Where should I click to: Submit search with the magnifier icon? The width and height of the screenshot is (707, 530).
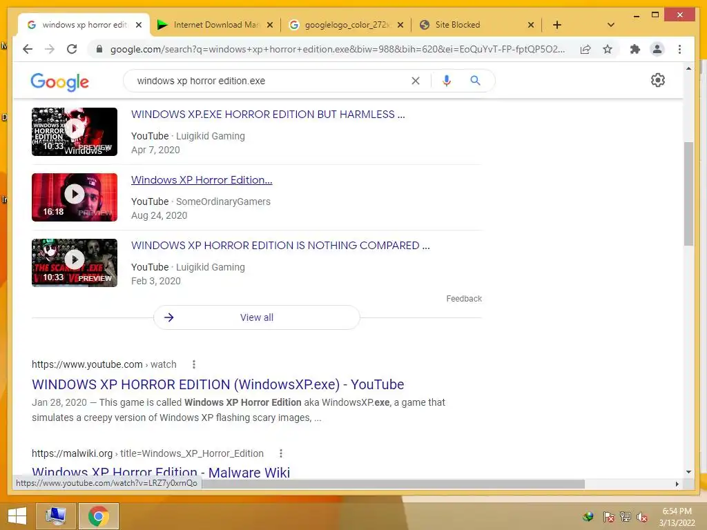tap(475, 81)
